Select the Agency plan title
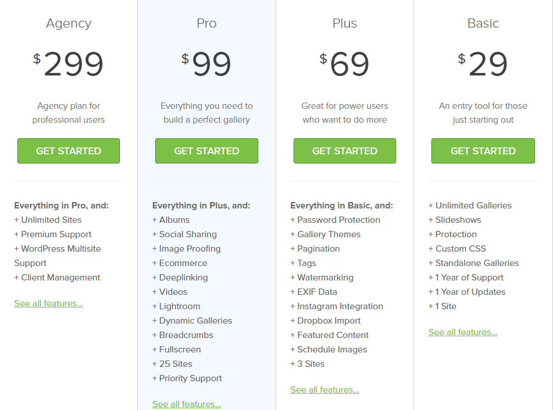The width and height of the screenshot is (553, 410). (69, 24)
